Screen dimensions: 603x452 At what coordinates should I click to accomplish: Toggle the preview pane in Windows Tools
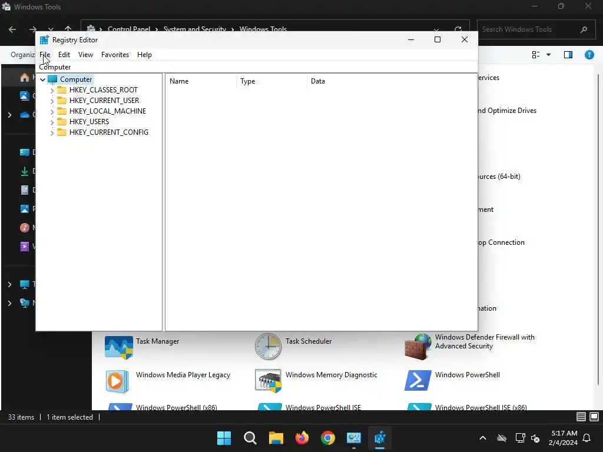(568, 55)
